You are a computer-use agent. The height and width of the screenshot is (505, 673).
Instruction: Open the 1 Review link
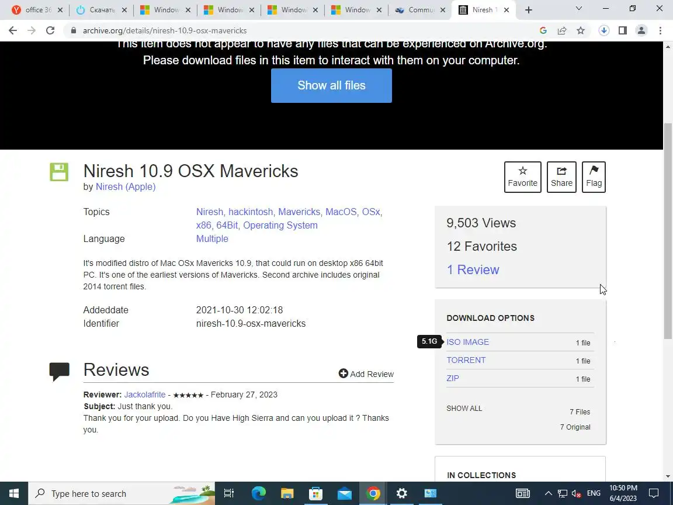(x=473, y=269)
